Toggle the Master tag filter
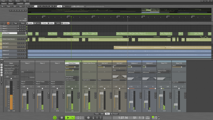The height and width of the screenshot is (120, 213). [22, 23]
